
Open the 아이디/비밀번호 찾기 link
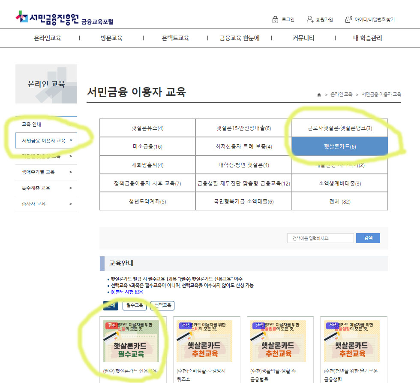click(375, 20)
